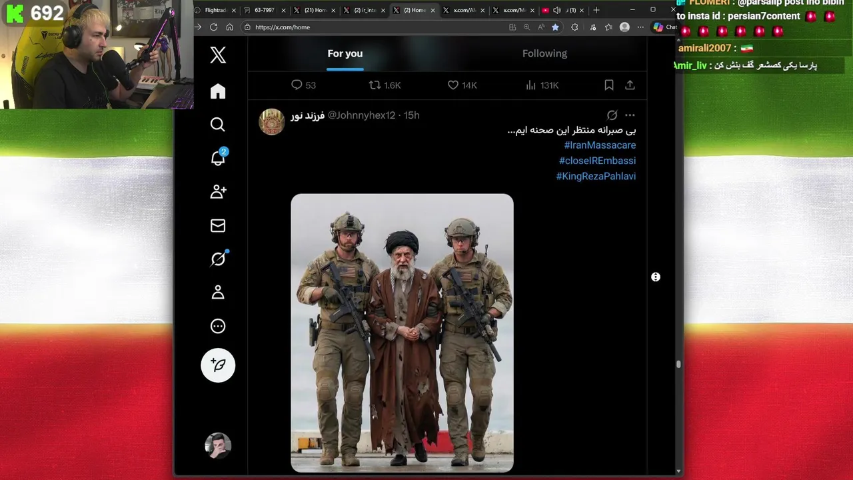The width and height of the screenshot is (853, 480).
Task: Open Messages envelope in sidebar
Action: click(x=218, y=225)
